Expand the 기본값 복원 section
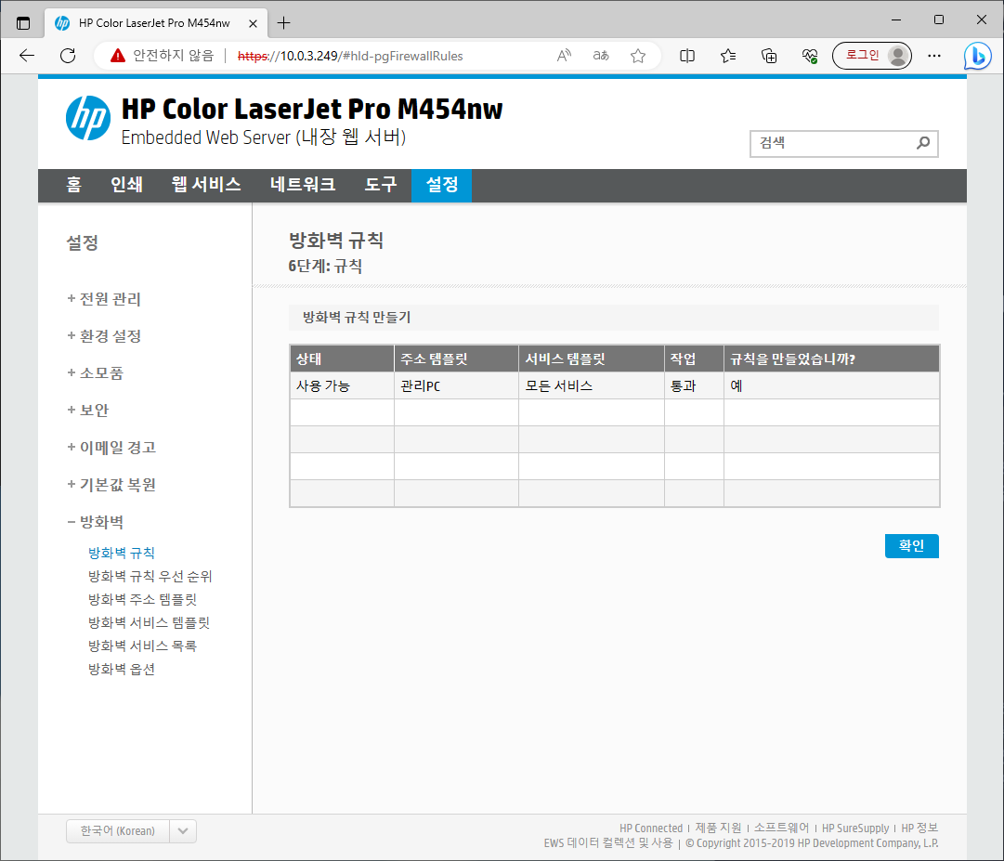 click(111, 485)
